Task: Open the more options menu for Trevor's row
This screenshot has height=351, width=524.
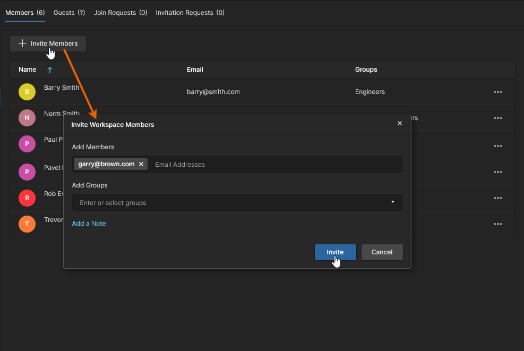Action: pos(497,224)
